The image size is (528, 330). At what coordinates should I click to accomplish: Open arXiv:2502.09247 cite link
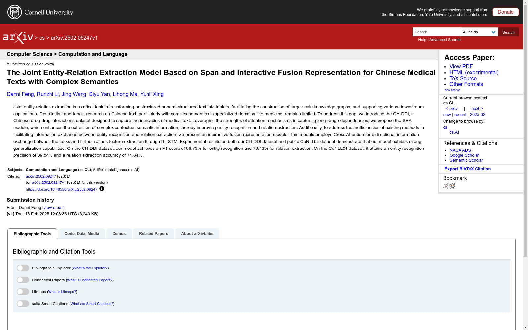pyautogui.click(x=41, y=176)
